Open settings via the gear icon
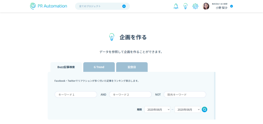Image resolution: width=263 pixels, height=124 pixels. point(195,6)
